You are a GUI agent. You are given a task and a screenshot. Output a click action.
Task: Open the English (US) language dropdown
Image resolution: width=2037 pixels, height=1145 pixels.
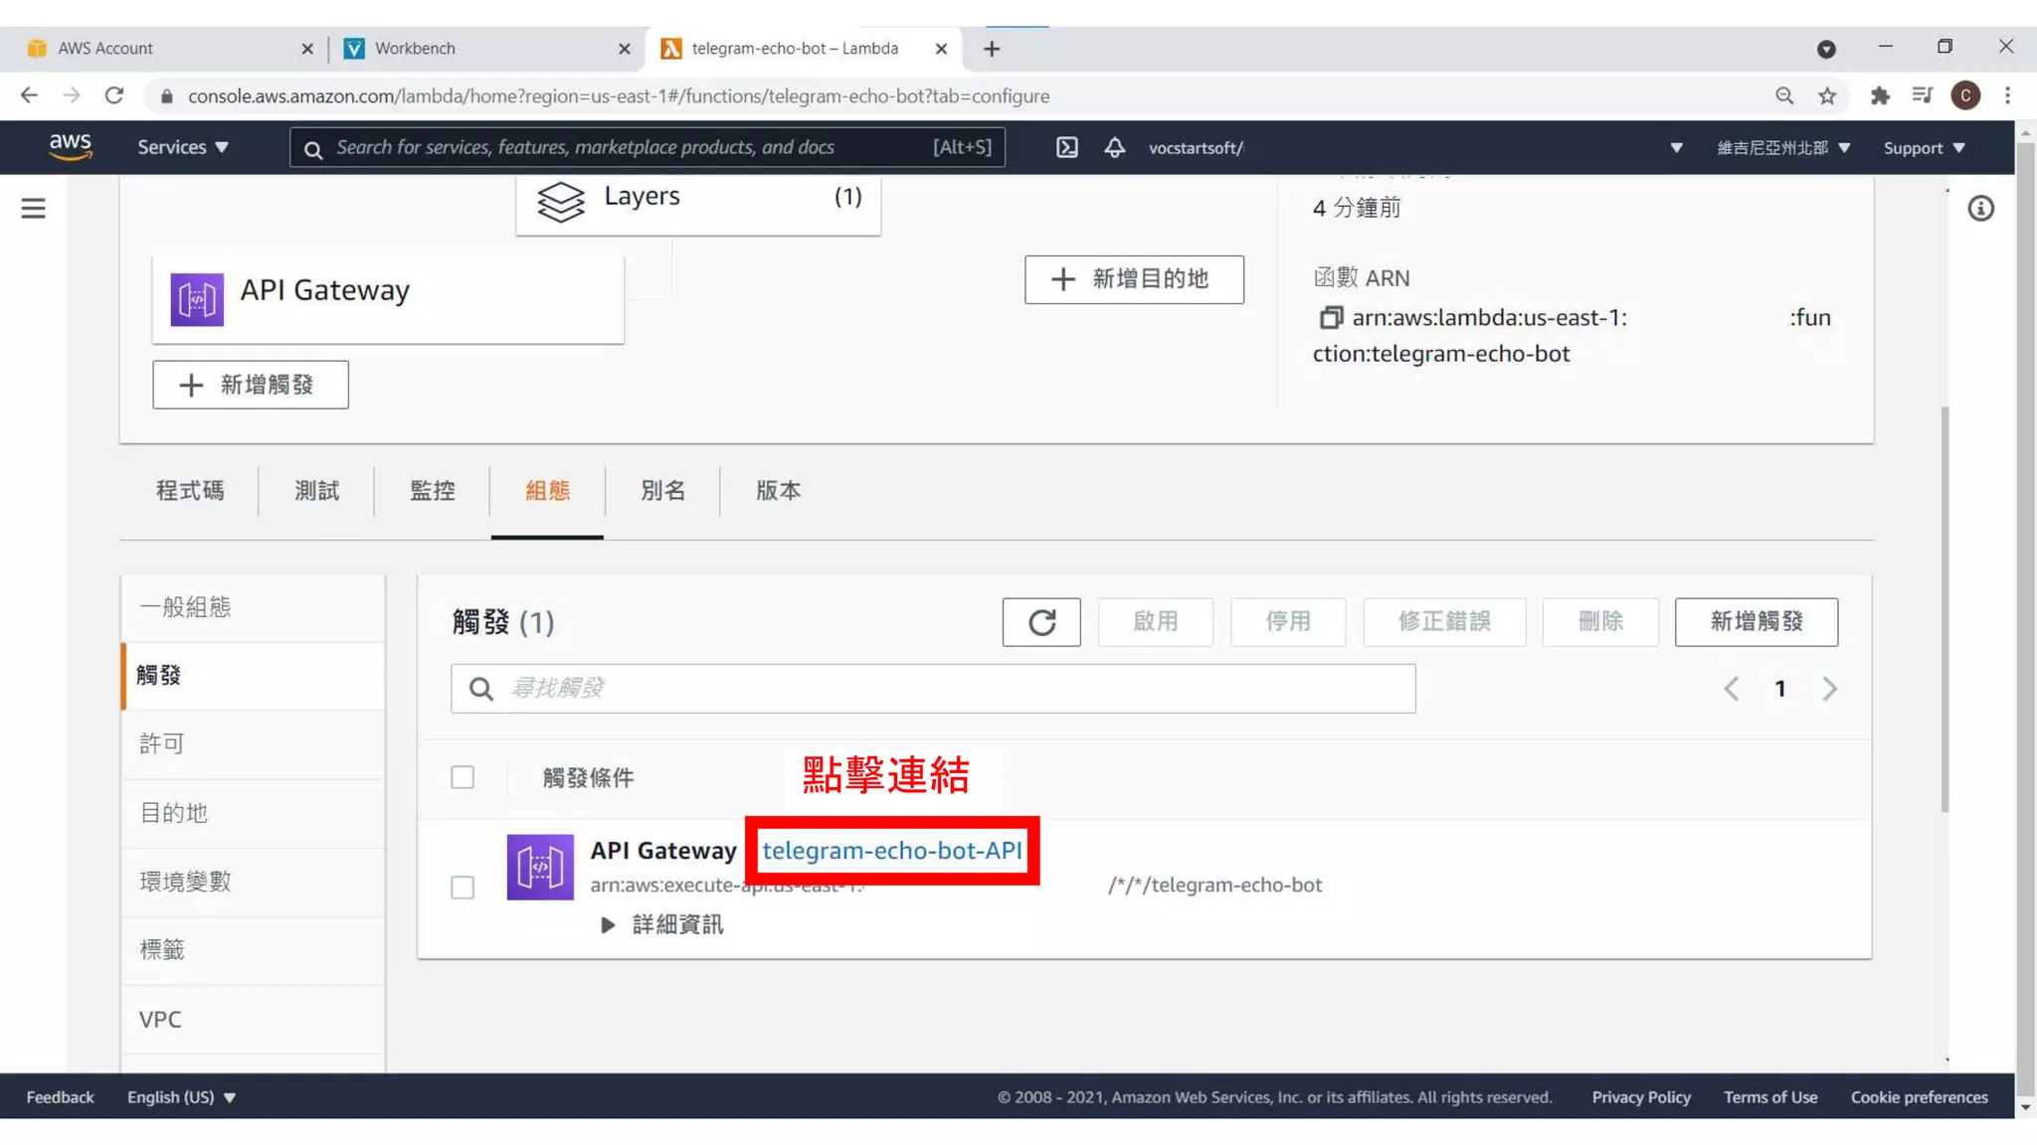181,1096
